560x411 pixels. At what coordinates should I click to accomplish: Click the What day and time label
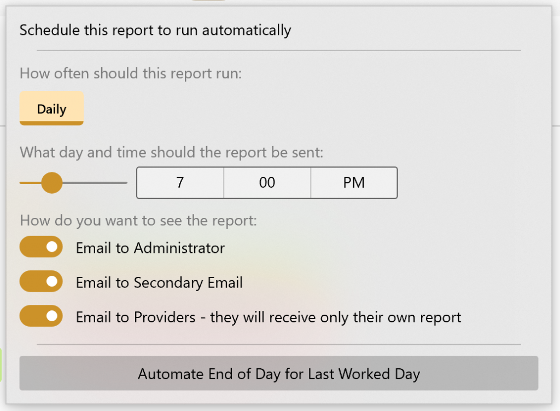point(171,152)
